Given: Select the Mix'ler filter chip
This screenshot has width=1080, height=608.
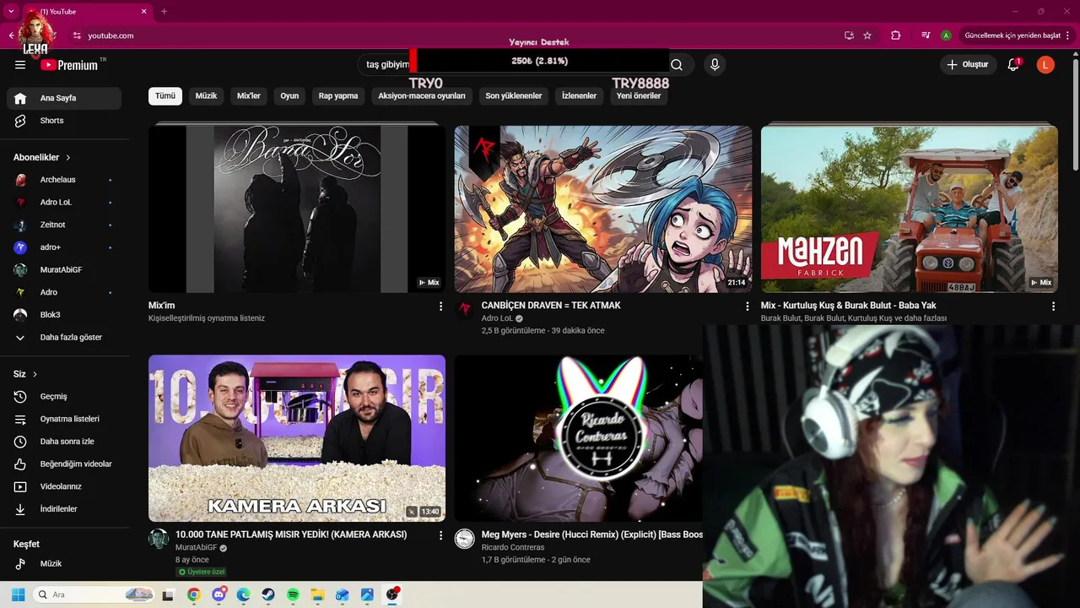Looking at the screenshot, I should click(x=249, y=96).
